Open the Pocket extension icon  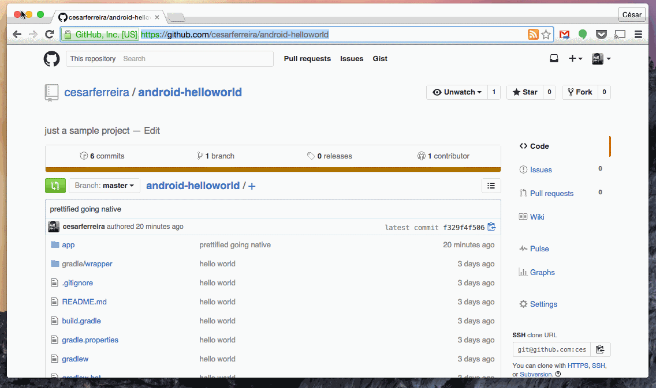click(601, 35)
